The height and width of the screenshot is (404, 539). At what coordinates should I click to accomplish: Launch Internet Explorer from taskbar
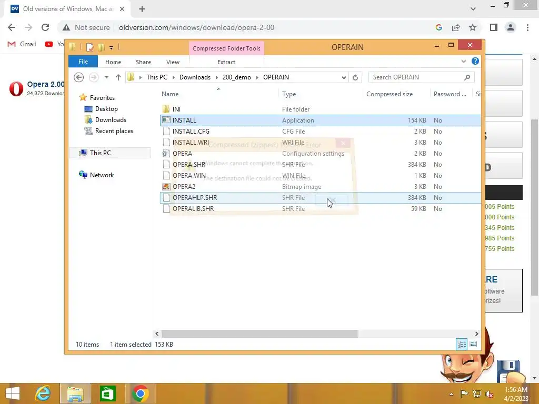click(x=43, y=393)
